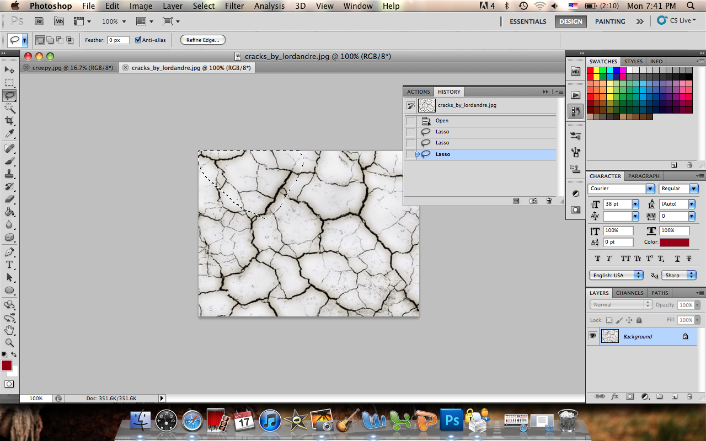This screenshot has width=706, height=441.
Task: Click the Character panel text Color swatch
Action: (x=675, y=243)
